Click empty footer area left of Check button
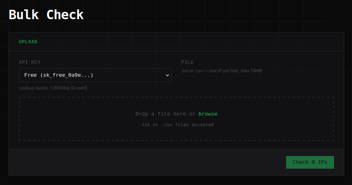The height and width of the screenshot is (185, 352). [x=143, y=162]
